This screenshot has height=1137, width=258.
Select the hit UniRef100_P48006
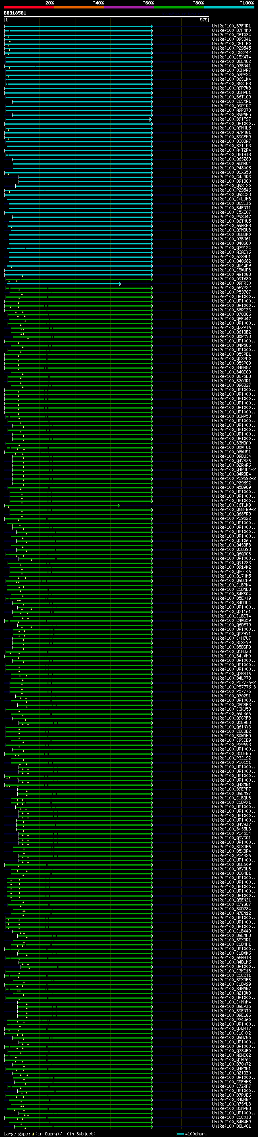click(231, 168)
